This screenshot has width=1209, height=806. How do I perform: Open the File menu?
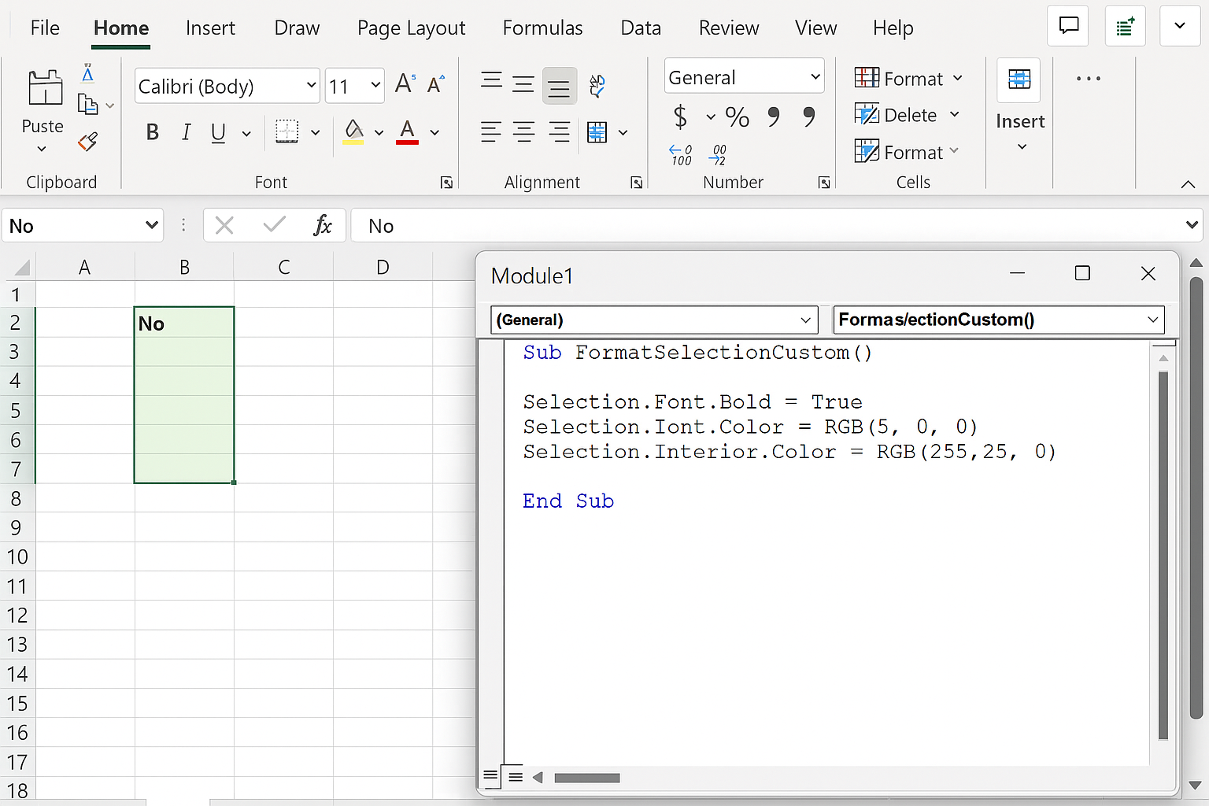[x=45, y=28]
